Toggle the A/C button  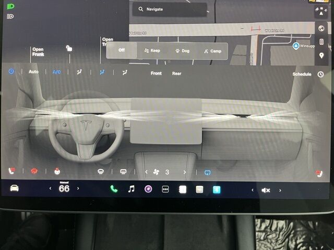(x=57, y=72)
